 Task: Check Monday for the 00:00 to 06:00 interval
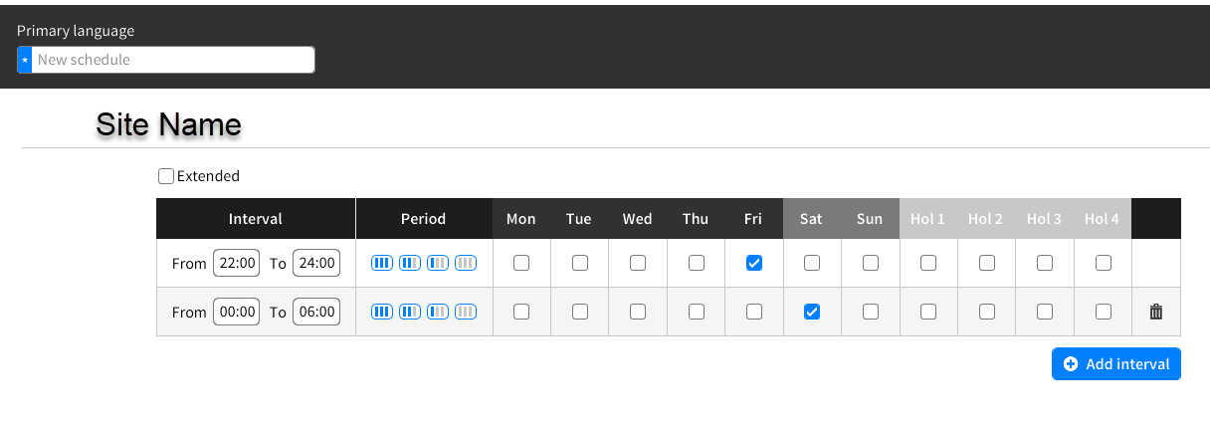pos(521,312)
